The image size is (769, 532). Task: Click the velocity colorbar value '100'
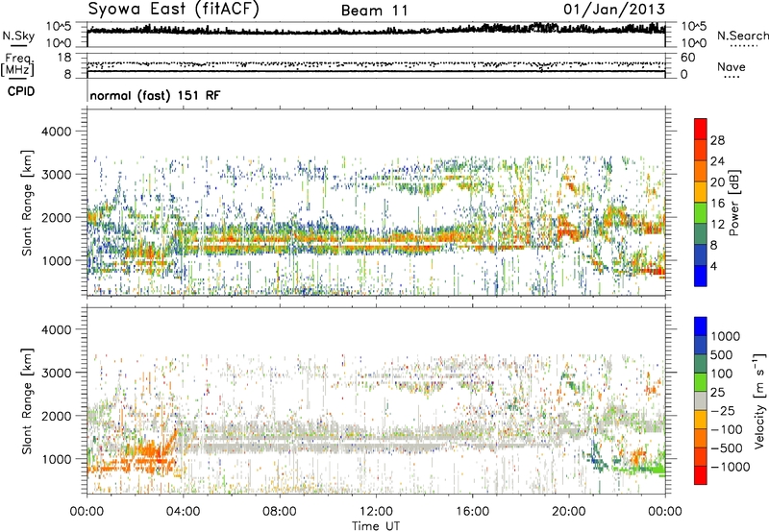click(722, 374)
